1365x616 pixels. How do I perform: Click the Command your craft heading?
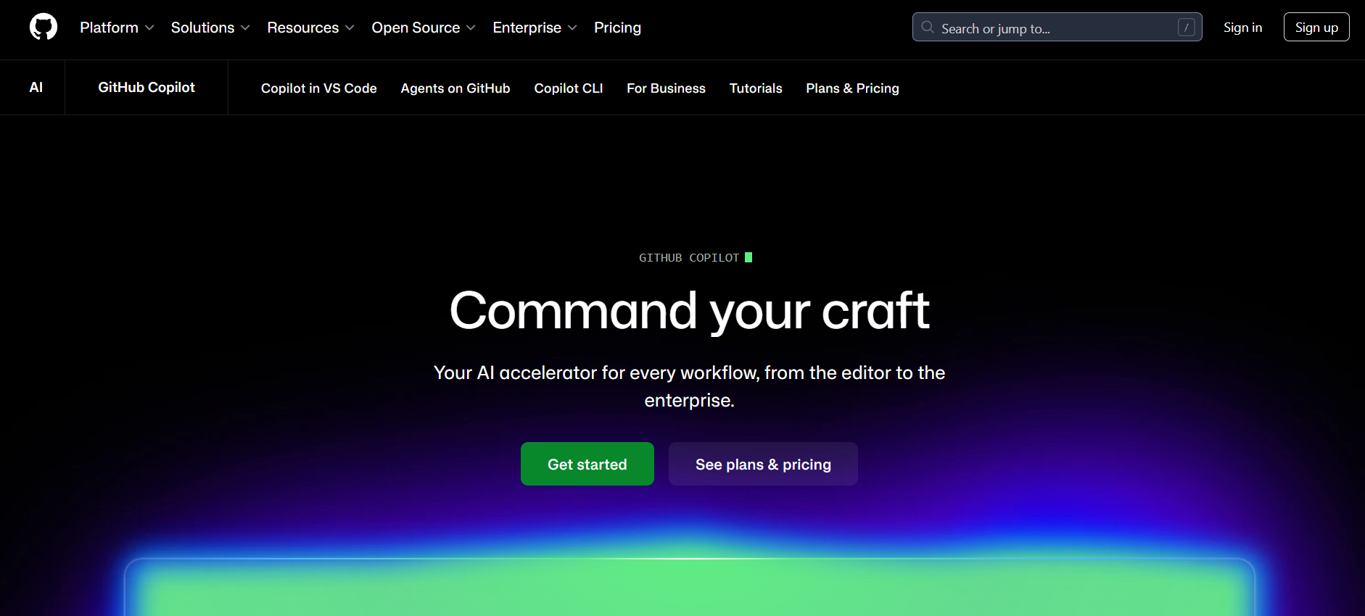click(689, 311)
